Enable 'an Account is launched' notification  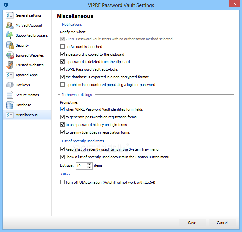62,47
